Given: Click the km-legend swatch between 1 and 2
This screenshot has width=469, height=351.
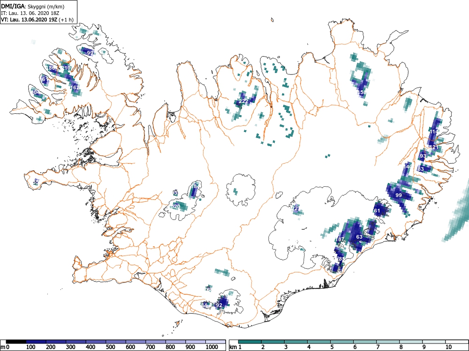Looking at the screenshot, I should click(250, 342).
